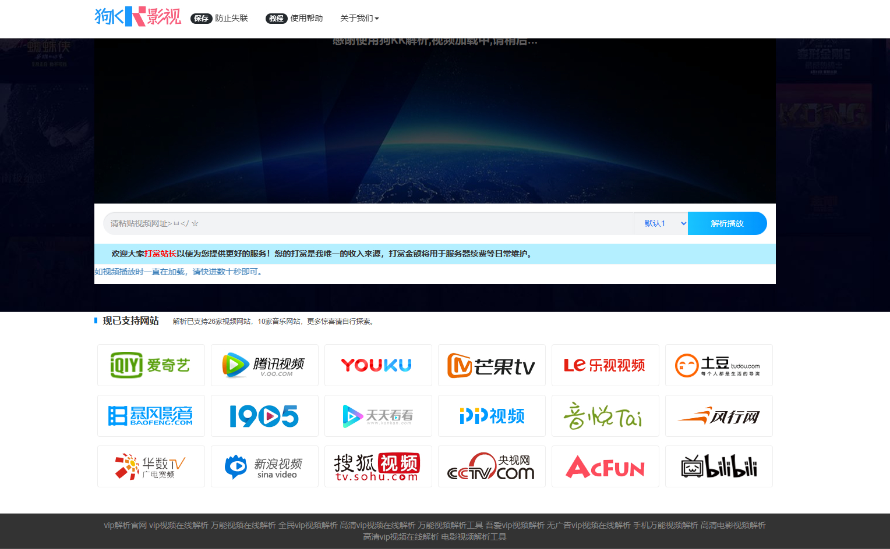Click the 狗KK影视 site logo
This screenshot has height=549, width=890.
click(138, 17)
